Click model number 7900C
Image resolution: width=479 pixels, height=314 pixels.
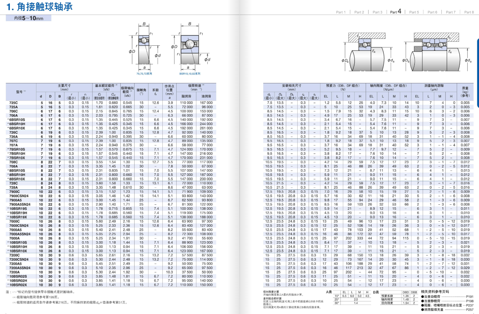[x=15, y=192]
